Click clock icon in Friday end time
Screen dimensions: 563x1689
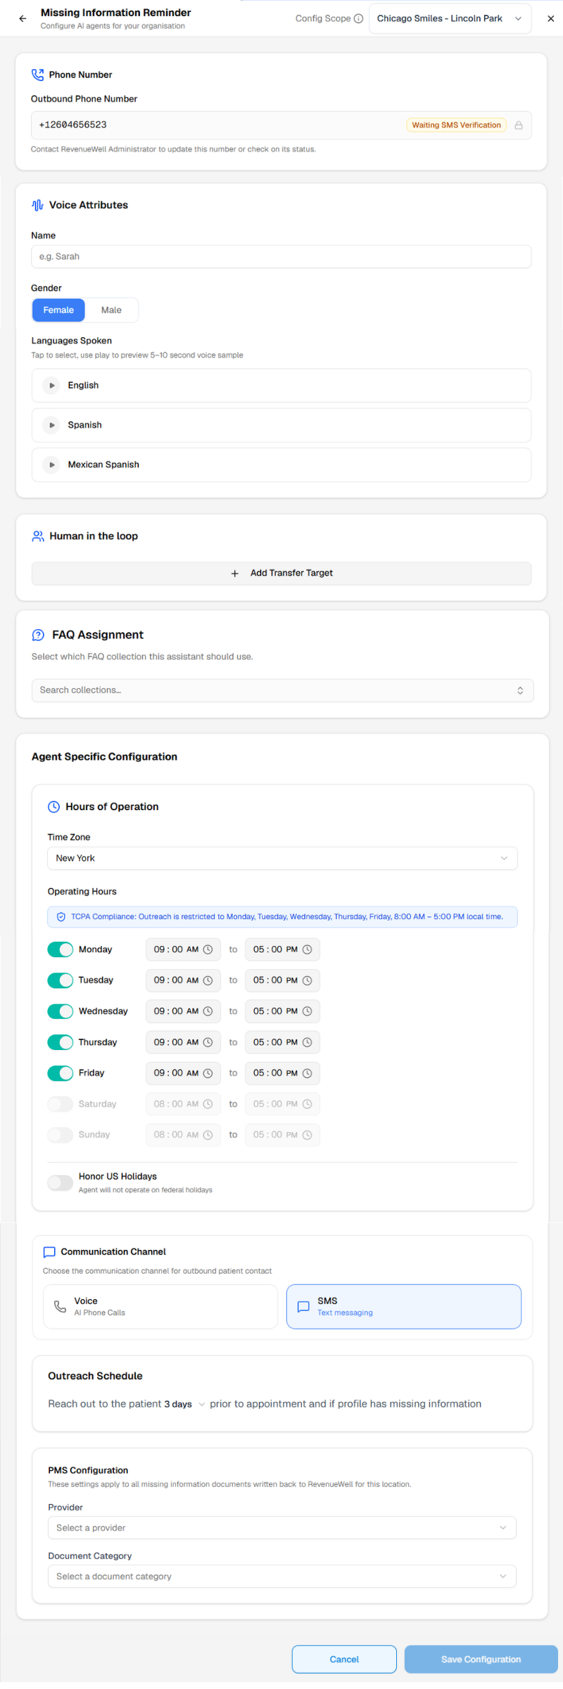[x=307, y=1073]
